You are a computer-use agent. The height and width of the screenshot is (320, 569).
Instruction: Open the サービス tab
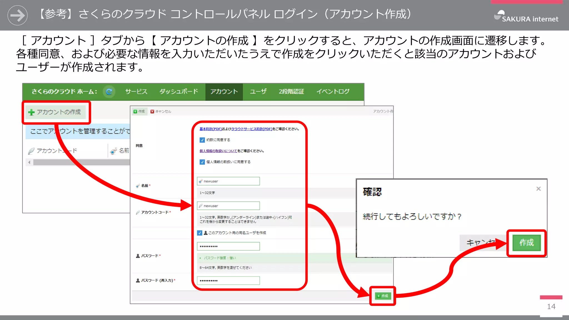pyautogui.click(x=136, y=91)
